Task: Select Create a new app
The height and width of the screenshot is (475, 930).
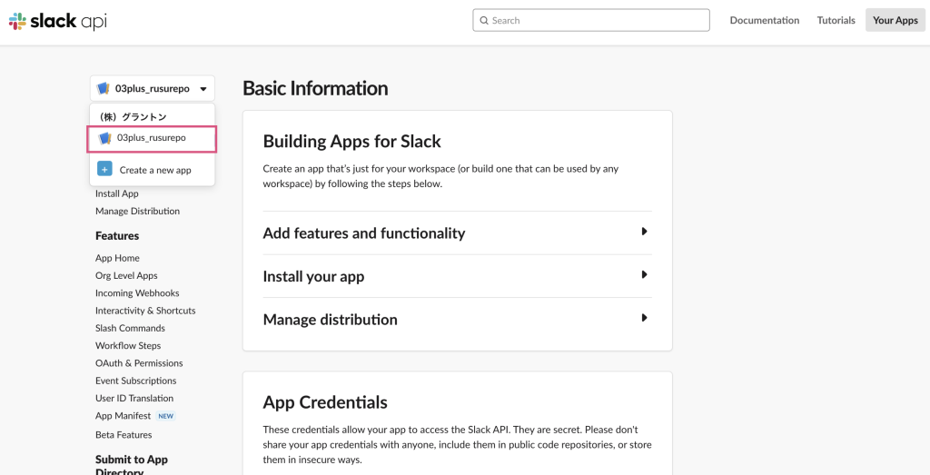Action: click(x=155, y=170)
